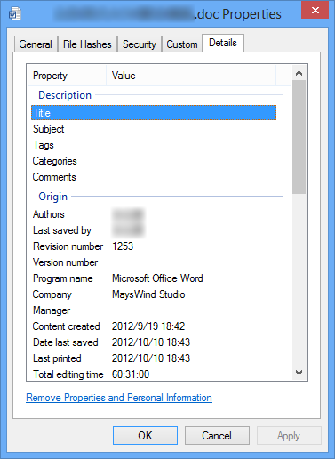The width and height of the screenshot is (335, 459).
Task: Select the Authors property row
Action: tap(154, 214)
